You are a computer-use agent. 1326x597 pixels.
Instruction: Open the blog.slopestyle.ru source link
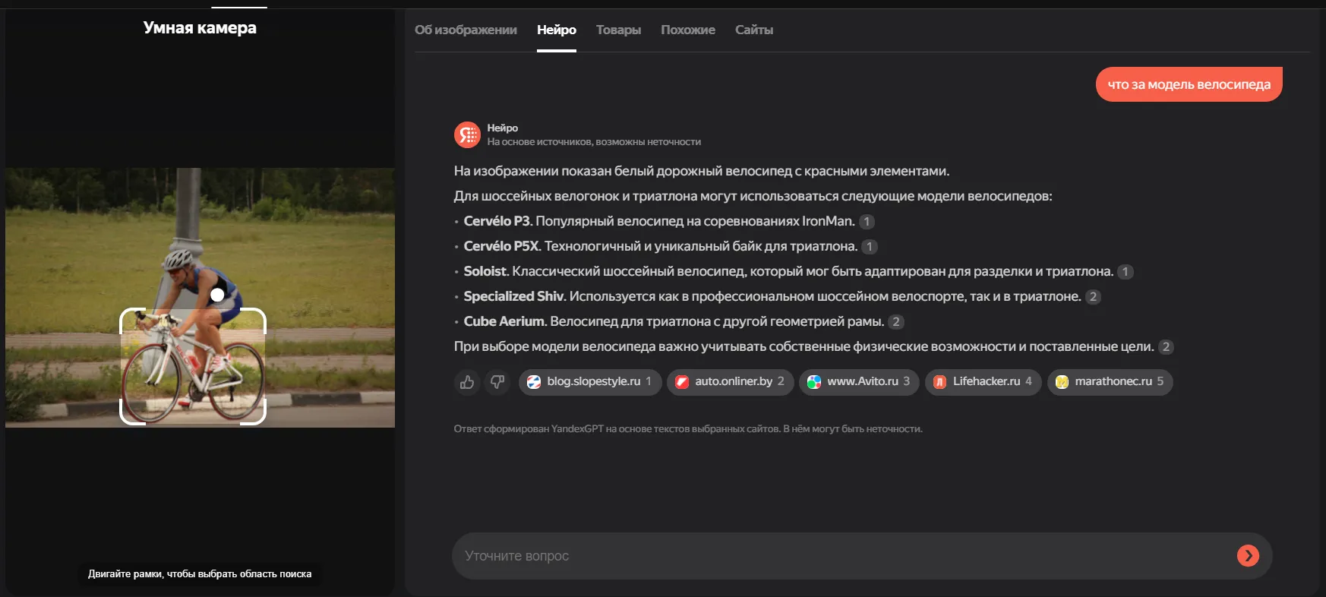pyautogui.click(x=590, y=382)
